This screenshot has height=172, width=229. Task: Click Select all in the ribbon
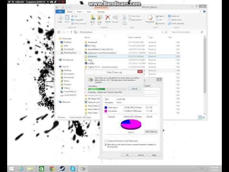(174, 16)
